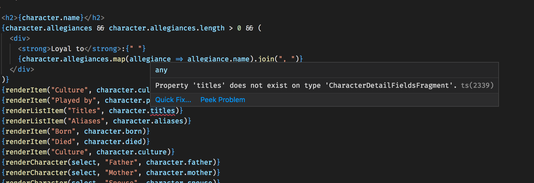Click character.died in the Died line
Screen dimensions: 534x183
click(x=113, y=142)
